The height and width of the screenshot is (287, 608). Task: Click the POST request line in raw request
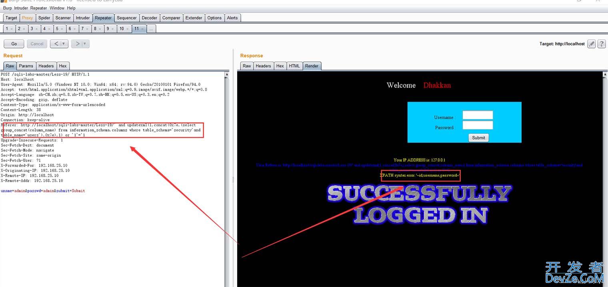click(45, 74)
